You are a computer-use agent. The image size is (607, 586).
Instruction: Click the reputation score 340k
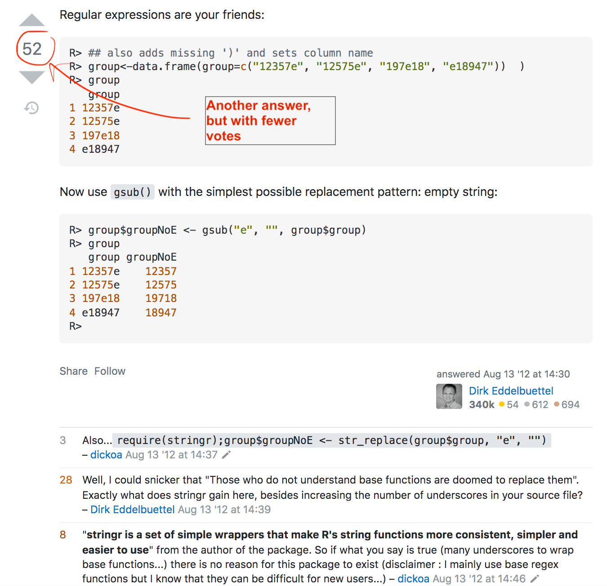[x=481, y=404]
